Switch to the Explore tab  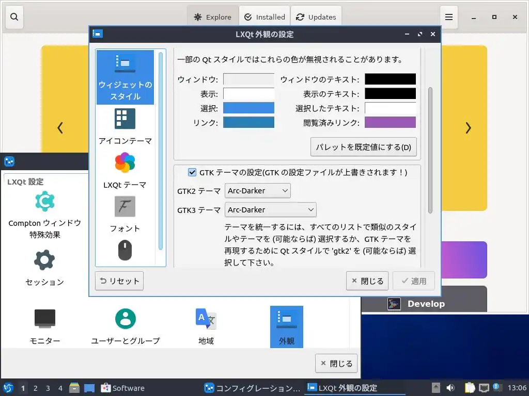tap(212, 17)
